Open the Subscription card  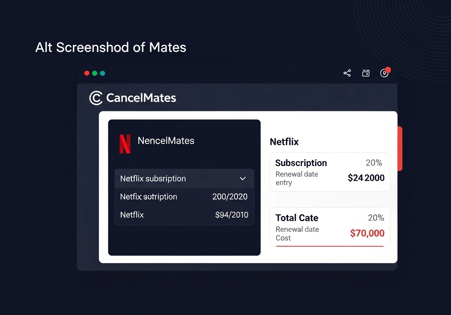pyautogui.click(x=330, y=172)
